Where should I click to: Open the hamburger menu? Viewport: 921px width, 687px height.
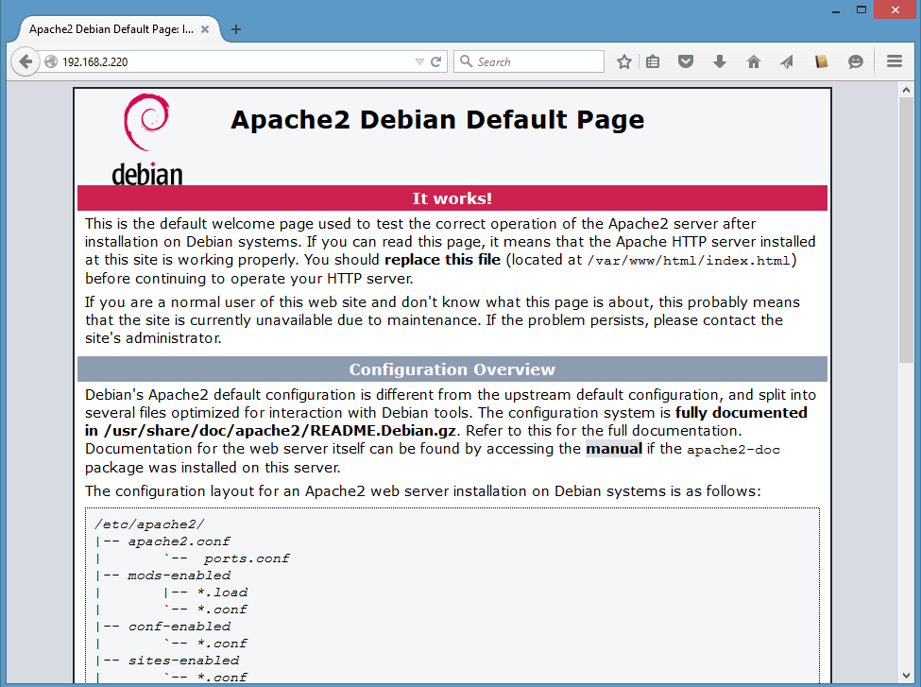pos(895,61)
